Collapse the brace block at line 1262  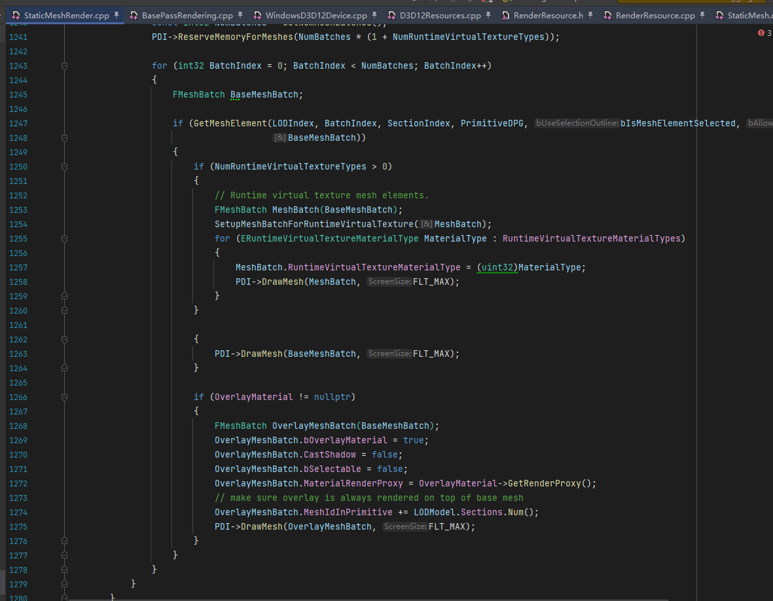pyautogui.click(x=64, y=339)
